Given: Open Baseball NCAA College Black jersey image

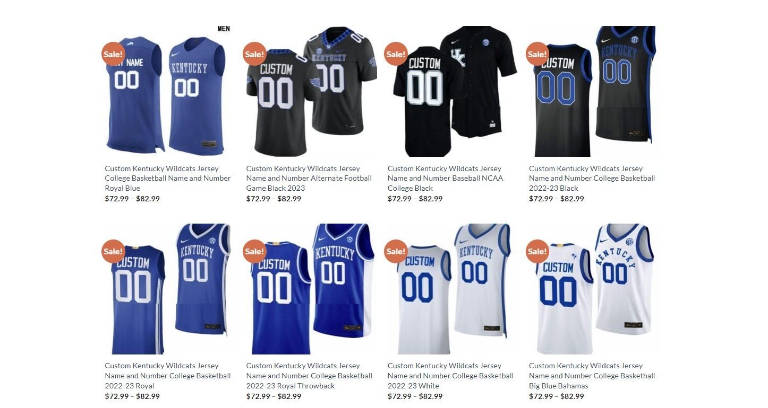Looking at the screenshot, I should click(452, 91).
